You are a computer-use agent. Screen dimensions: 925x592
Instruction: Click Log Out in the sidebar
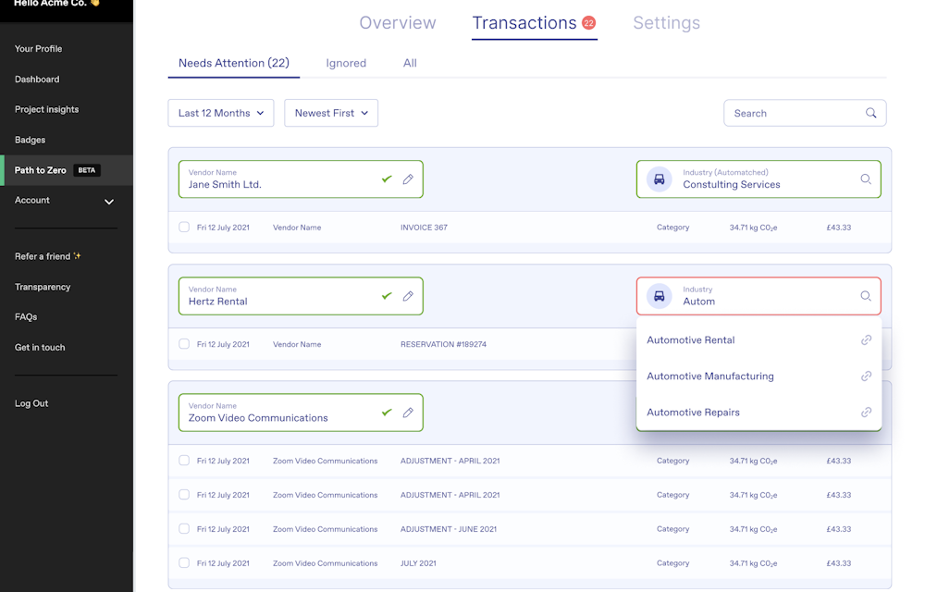tap(31, 403)
